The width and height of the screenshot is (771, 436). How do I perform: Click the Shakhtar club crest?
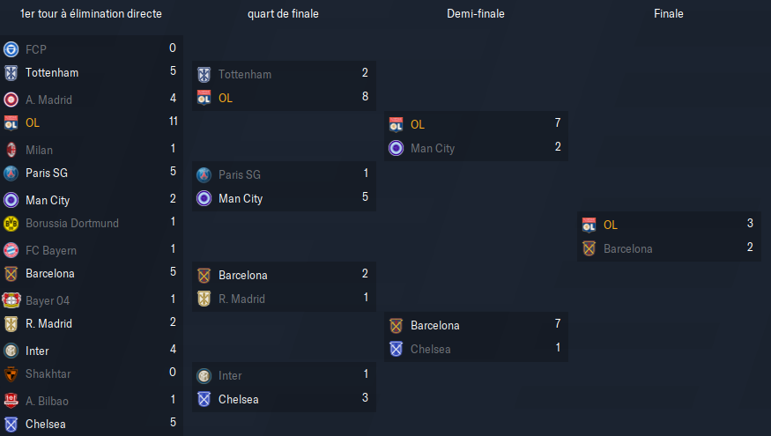coord(11,374)
